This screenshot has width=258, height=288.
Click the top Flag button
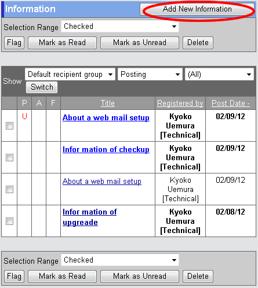(14, 43)
